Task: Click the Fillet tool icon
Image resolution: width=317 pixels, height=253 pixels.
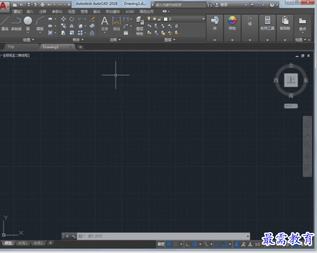Action: click(80, 26)
